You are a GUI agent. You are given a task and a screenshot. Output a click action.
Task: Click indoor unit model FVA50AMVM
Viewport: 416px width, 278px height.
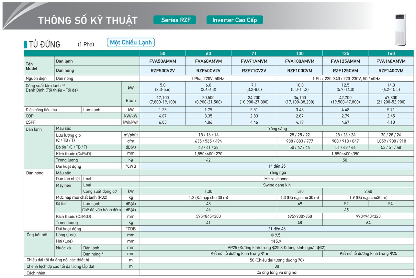(x=163, y=61)
